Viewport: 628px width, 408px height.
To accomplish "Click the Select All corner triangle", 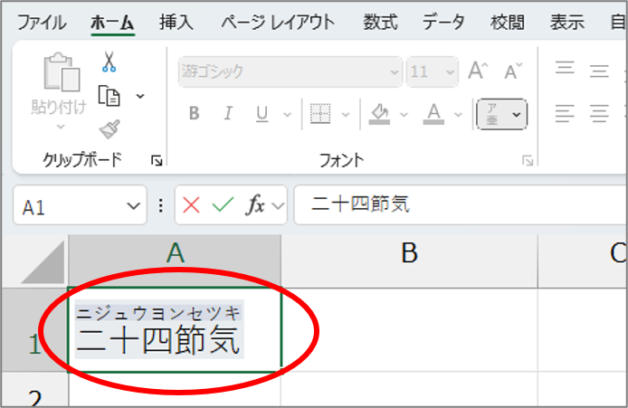I will [x=44, y=262].
